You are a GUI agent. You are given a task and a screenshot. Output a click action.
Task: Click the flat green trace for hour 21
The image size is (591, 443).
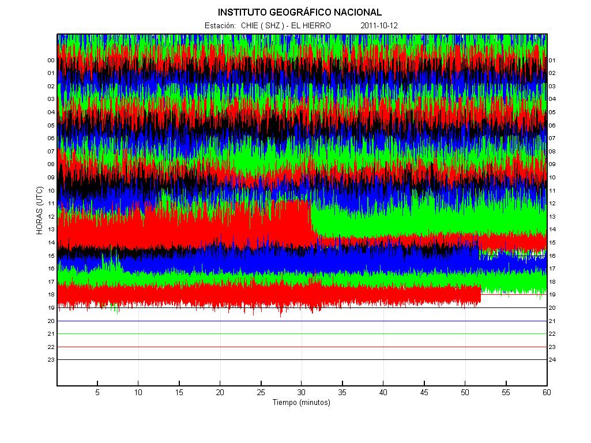coord(302,333)
